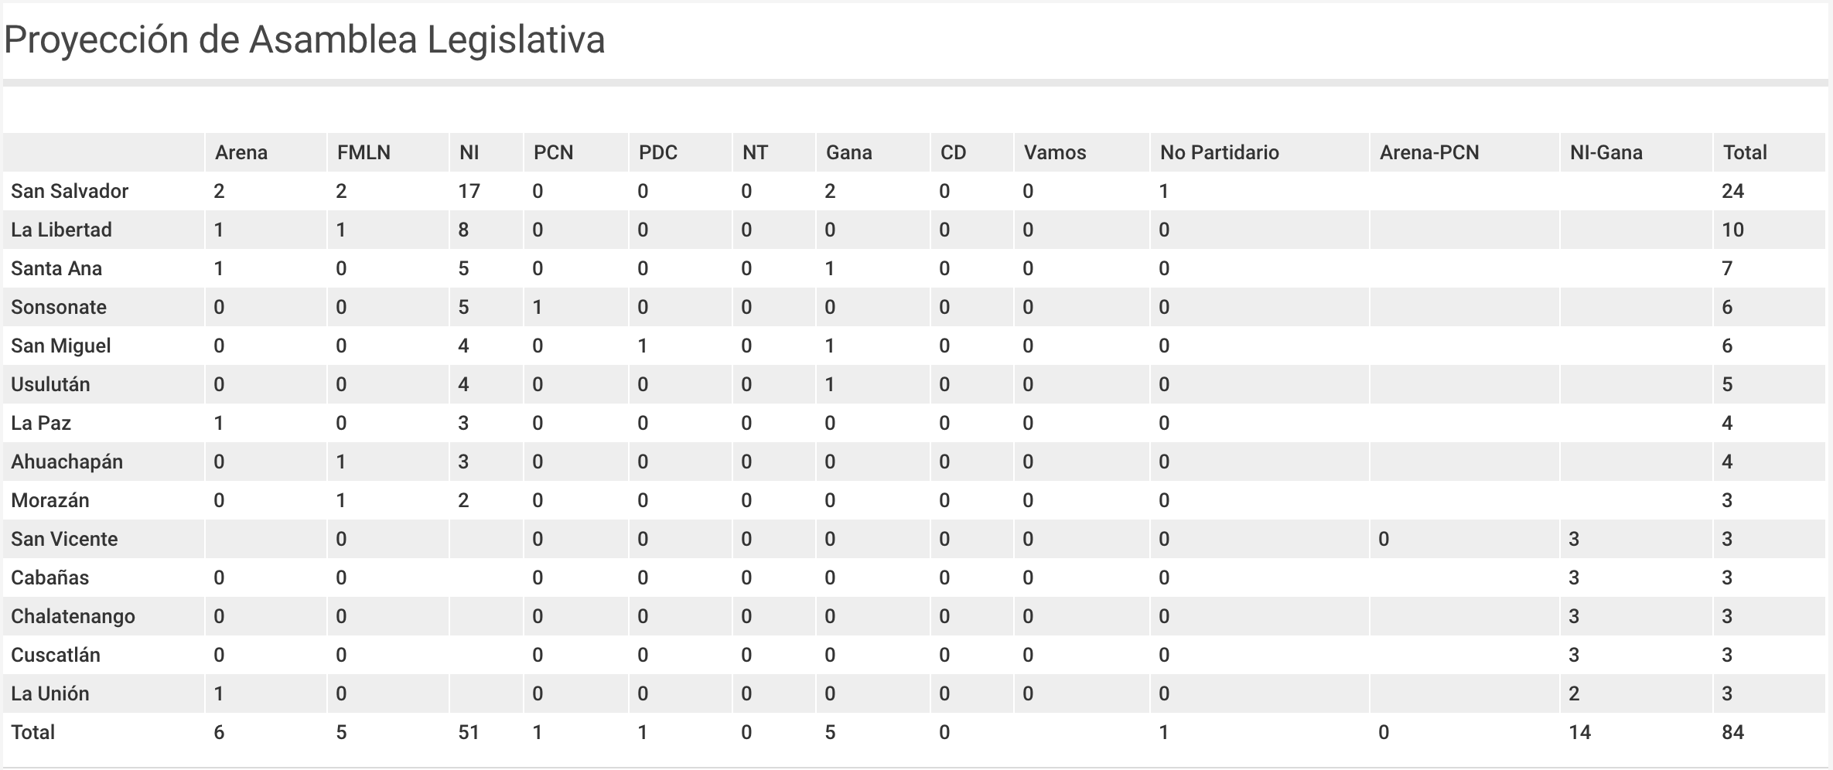Click the Usulután row label

coord(50,384)
